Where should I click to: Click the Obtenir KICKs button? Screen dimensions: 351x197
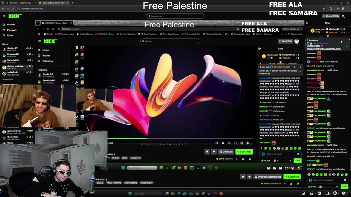coord(331,16)
